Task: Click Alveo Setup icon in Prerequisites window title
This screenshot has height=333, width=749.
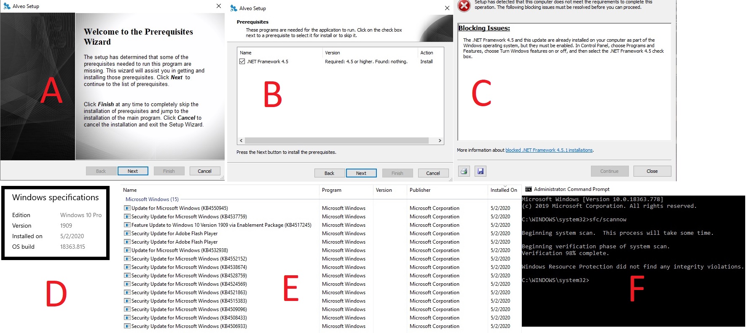Action: [234, 8]
